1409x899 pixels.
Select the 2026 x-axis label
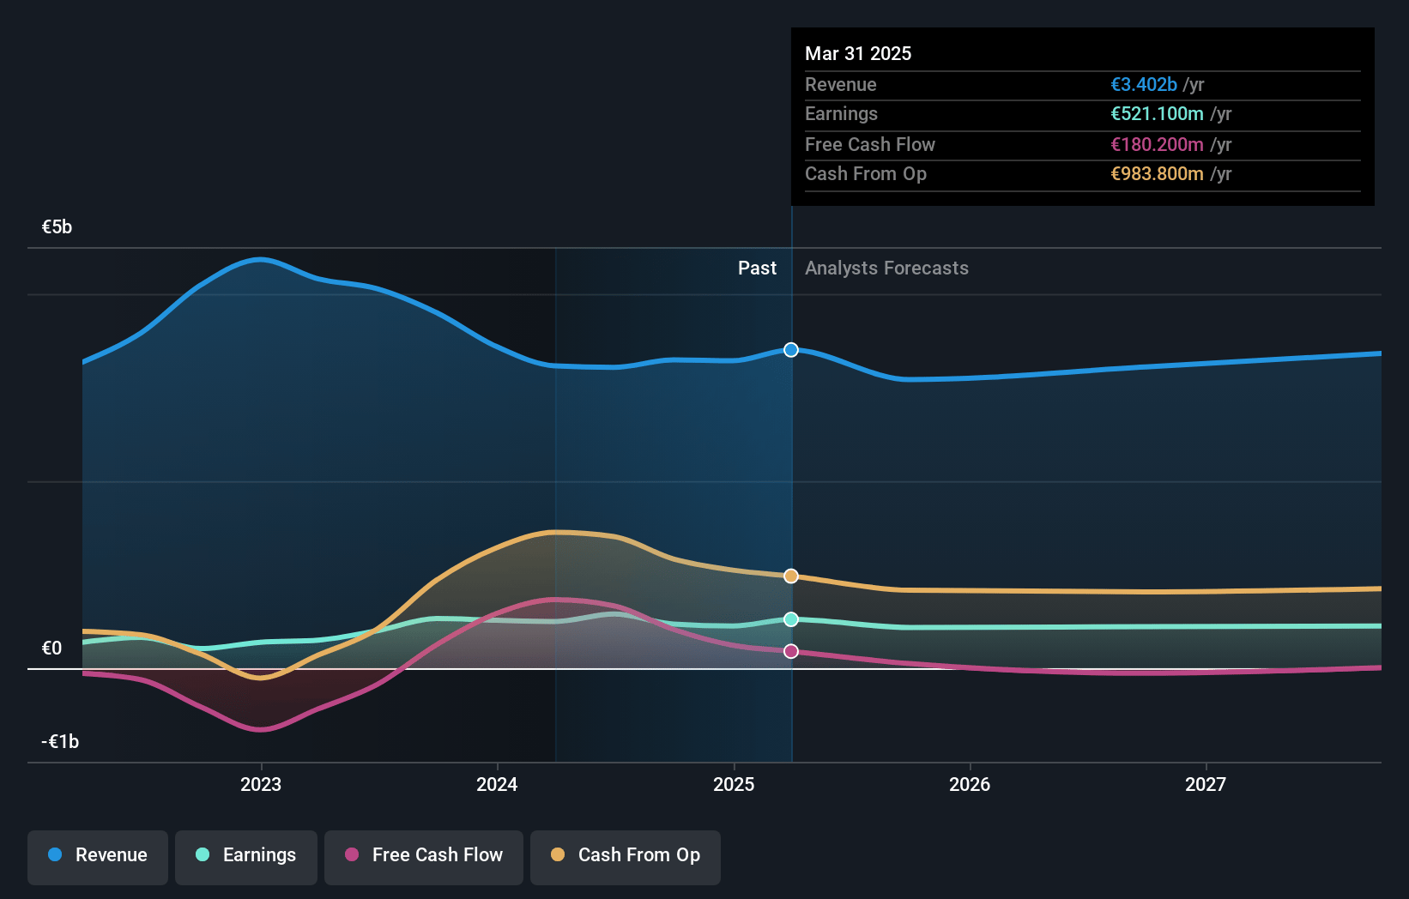pos(970,784)
